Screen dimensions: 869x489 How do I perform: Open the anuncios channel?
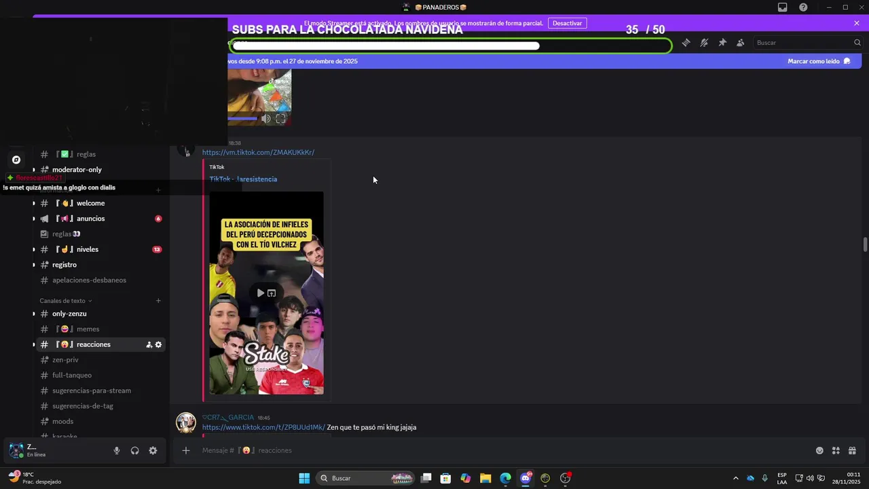[100, 219]
